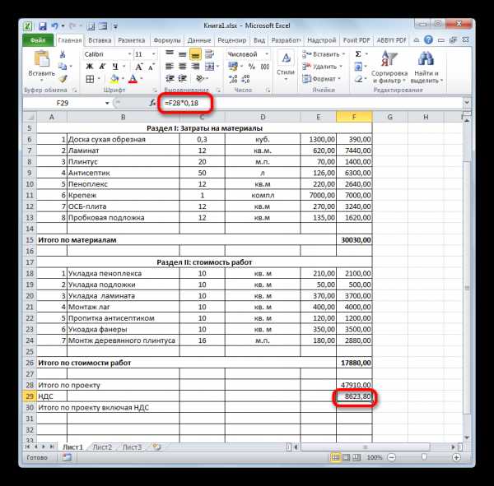Decrease indent icon
The width and height of the screenshot is (494, 486).
tap(170, 79)
